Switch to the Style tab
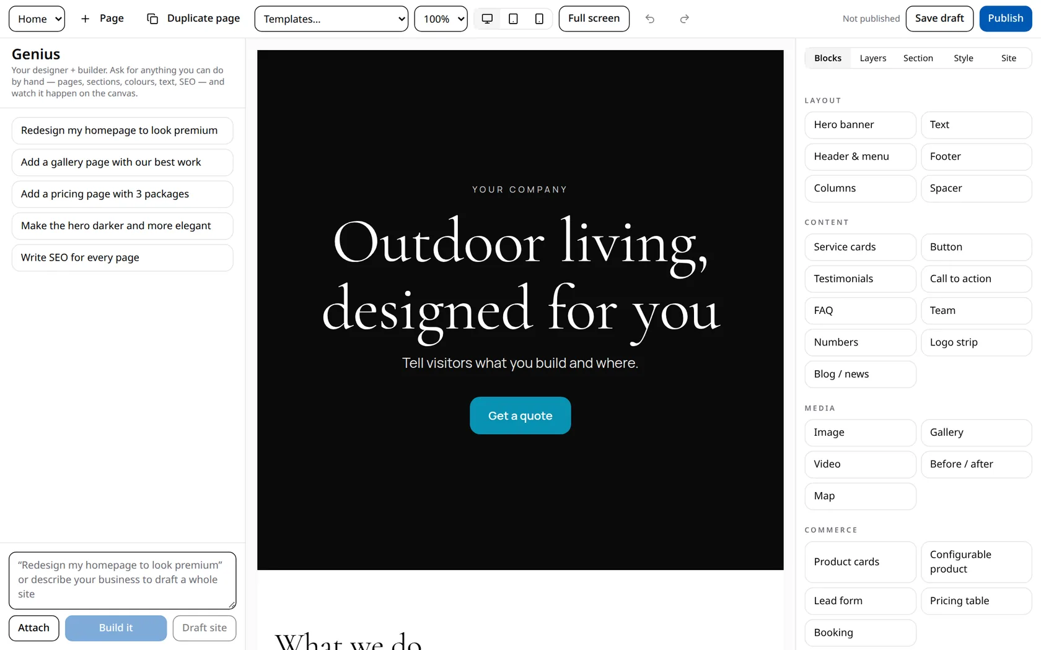 964,58
